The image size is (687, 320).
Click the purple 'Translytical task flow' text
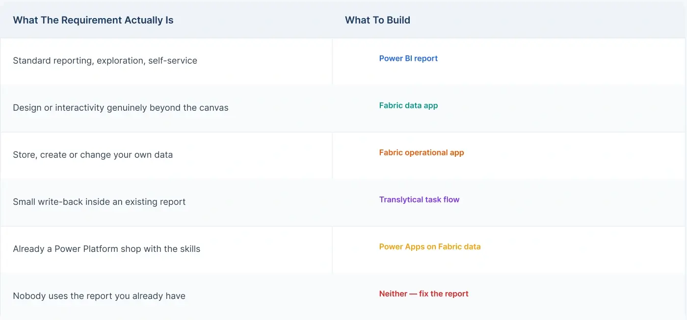[420, 199]
